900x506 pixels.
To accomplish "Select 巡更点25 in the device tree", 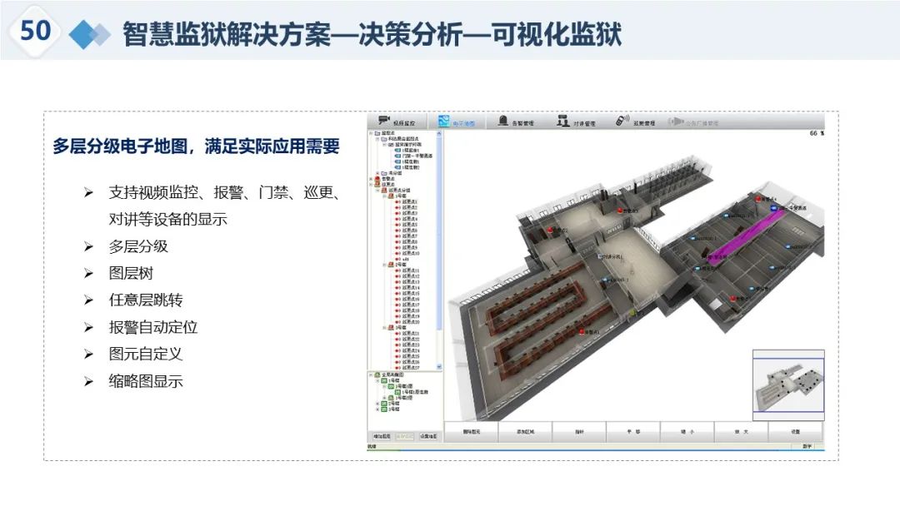I will tap(411, 356).
